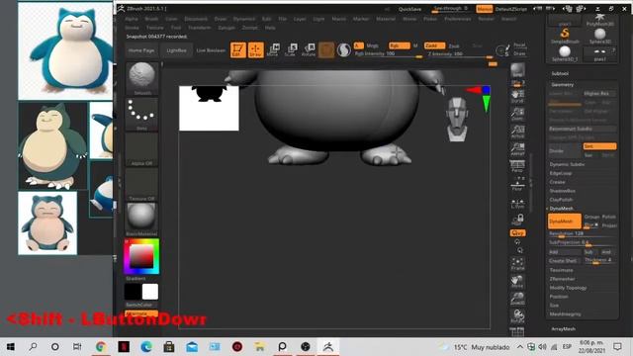Image resolution: width=633 pixels, height=356 pixels.
Task: Open the Alpha Off selector
Action: (141, 149)
